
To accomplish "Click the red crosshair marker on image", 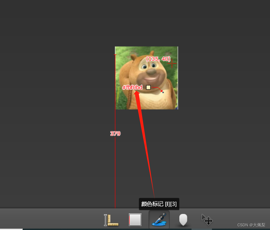I will [x=172, y=64].
